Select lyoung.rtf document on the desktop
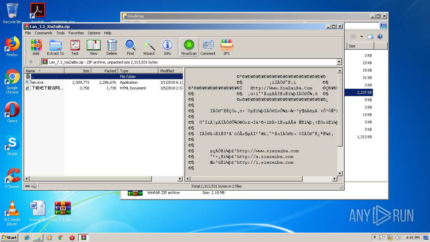The height and width of the screenshot is (242, 430). point(37,211)
